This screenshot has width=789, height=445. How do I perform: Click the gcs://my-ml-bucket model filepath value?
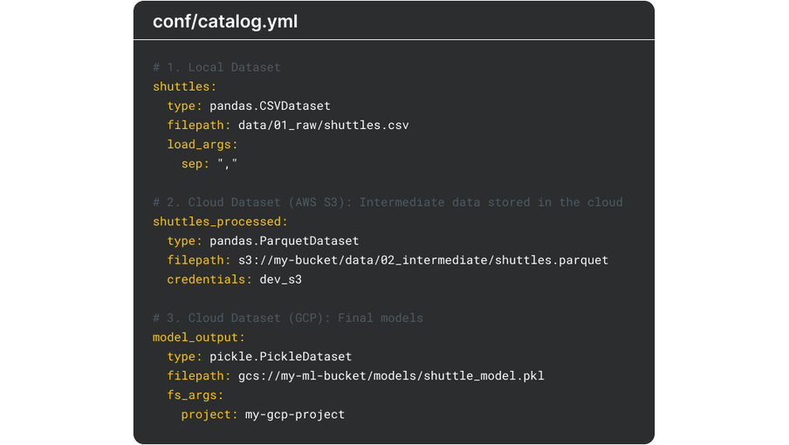(x=391, y=375)
